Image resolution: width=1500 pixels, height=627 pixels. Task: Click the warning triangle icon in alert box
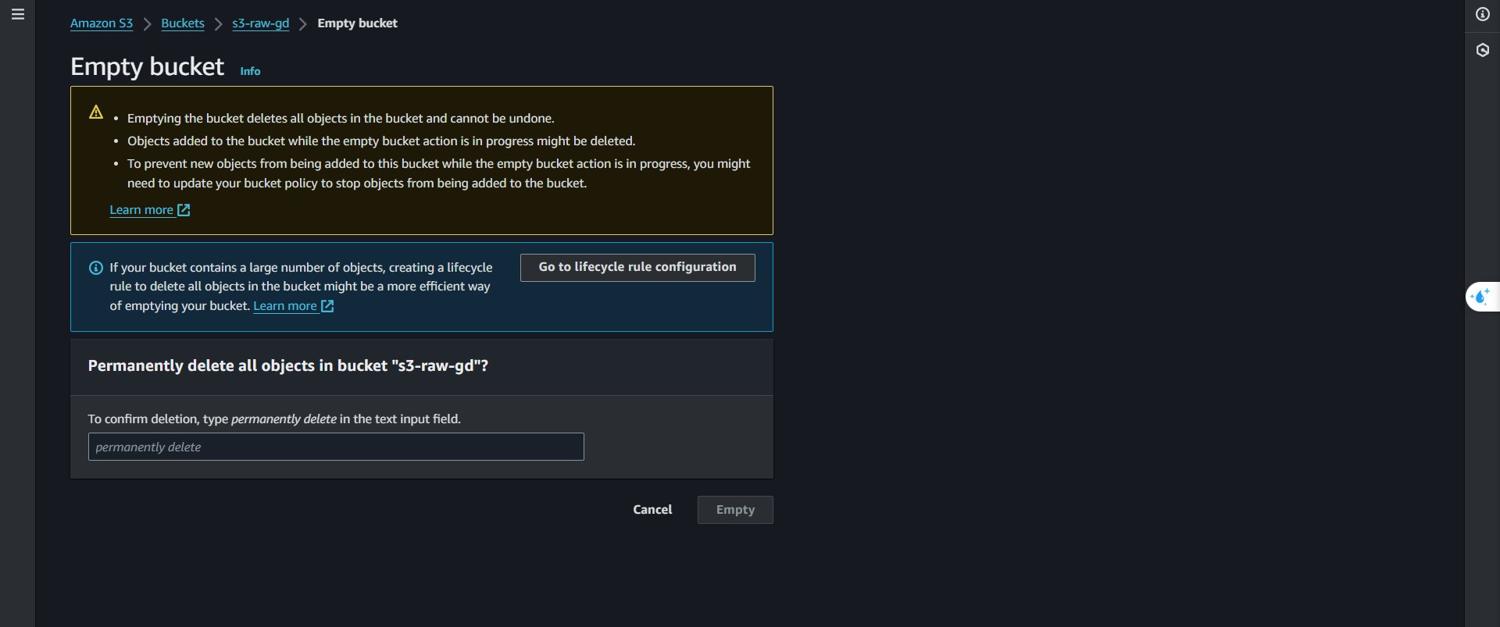[96, 112]
